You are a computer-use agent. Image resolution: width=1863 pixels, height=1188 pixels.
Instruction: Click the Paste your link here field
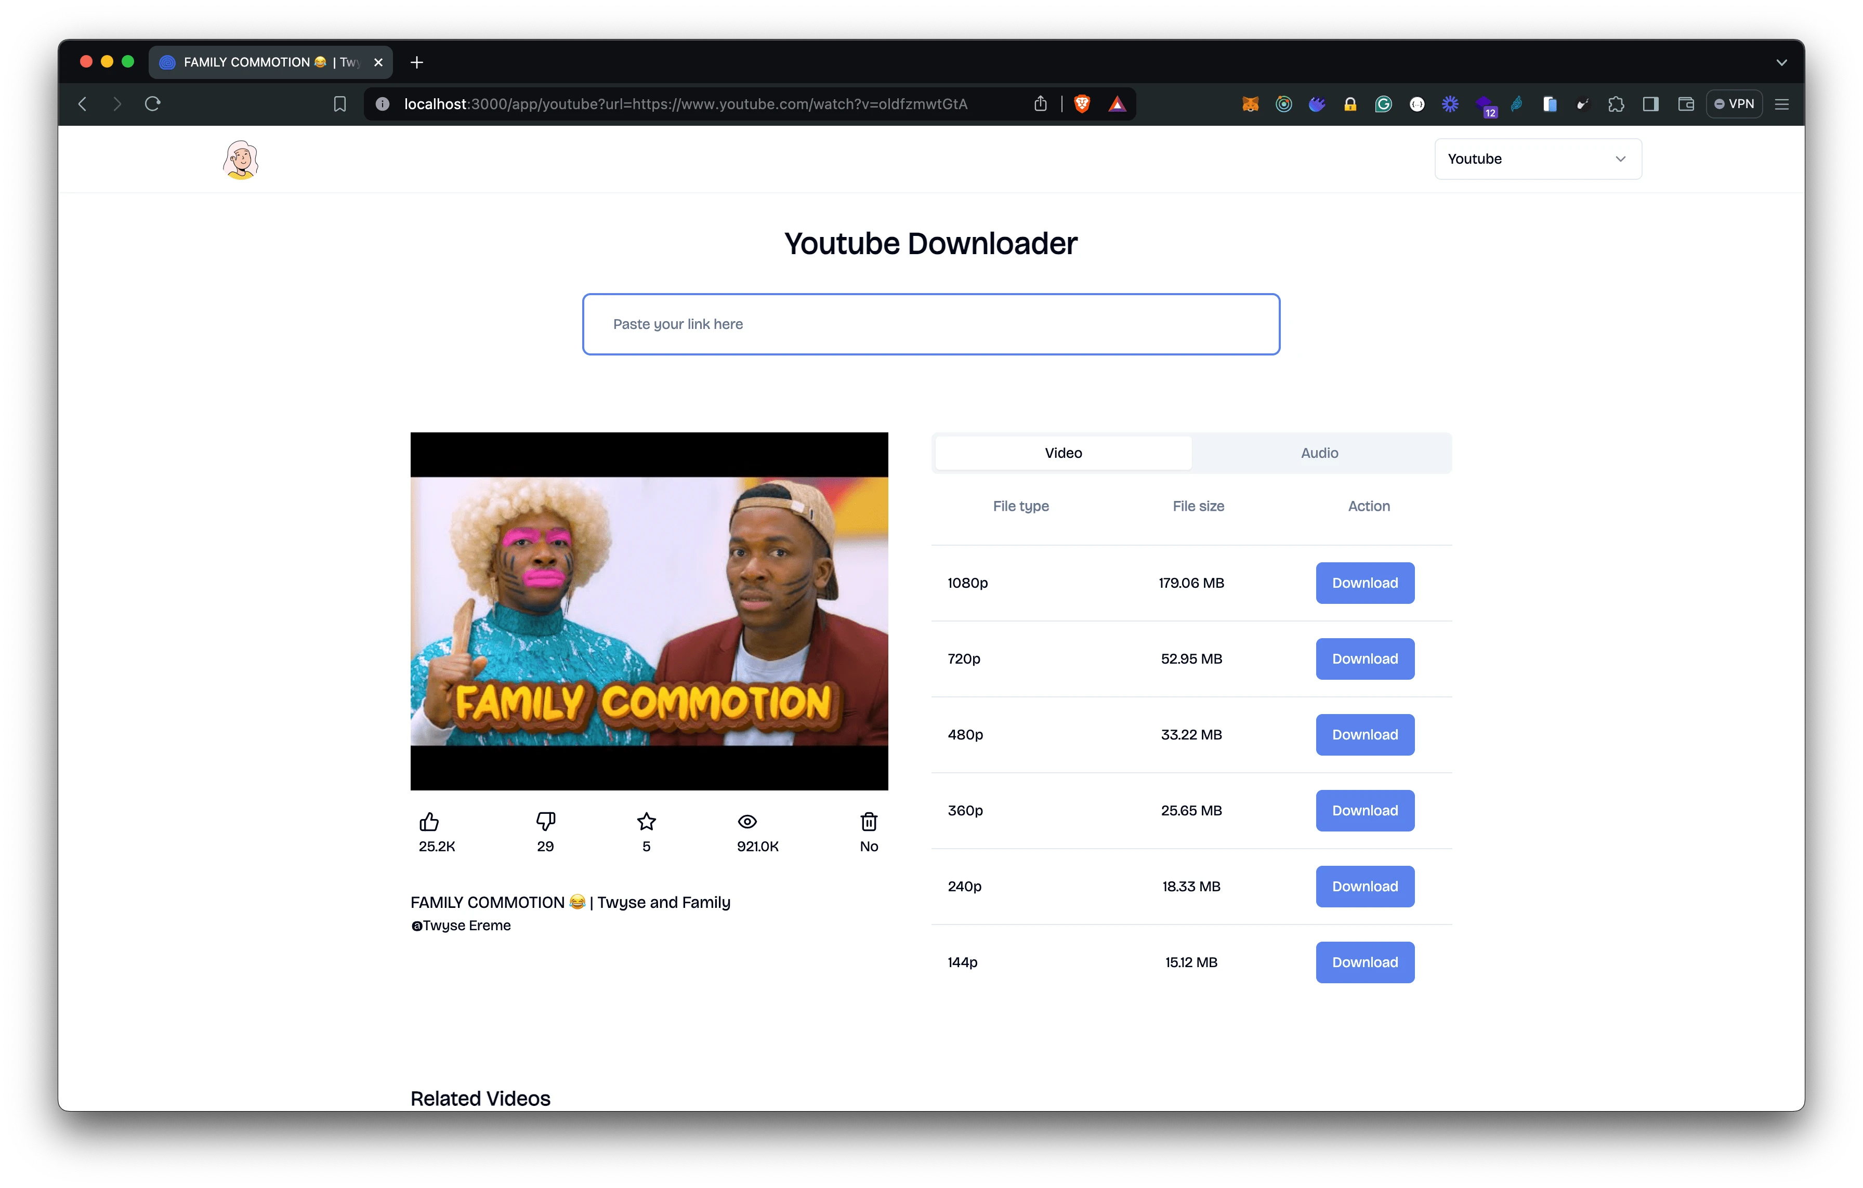pyautogui.click(x=931, y=324)
